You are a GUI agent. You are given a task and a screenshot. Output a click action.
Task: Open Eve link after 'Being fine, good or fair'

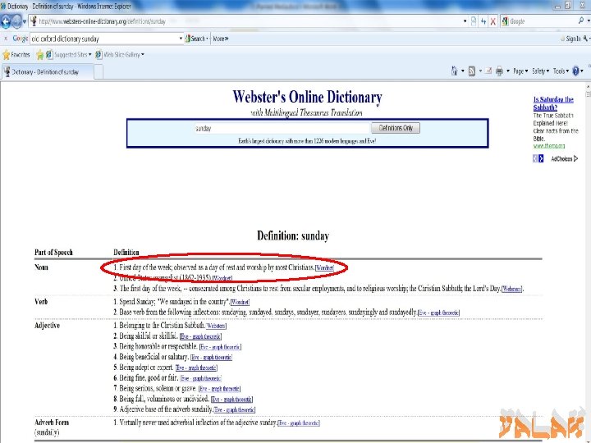coord(200,378)
